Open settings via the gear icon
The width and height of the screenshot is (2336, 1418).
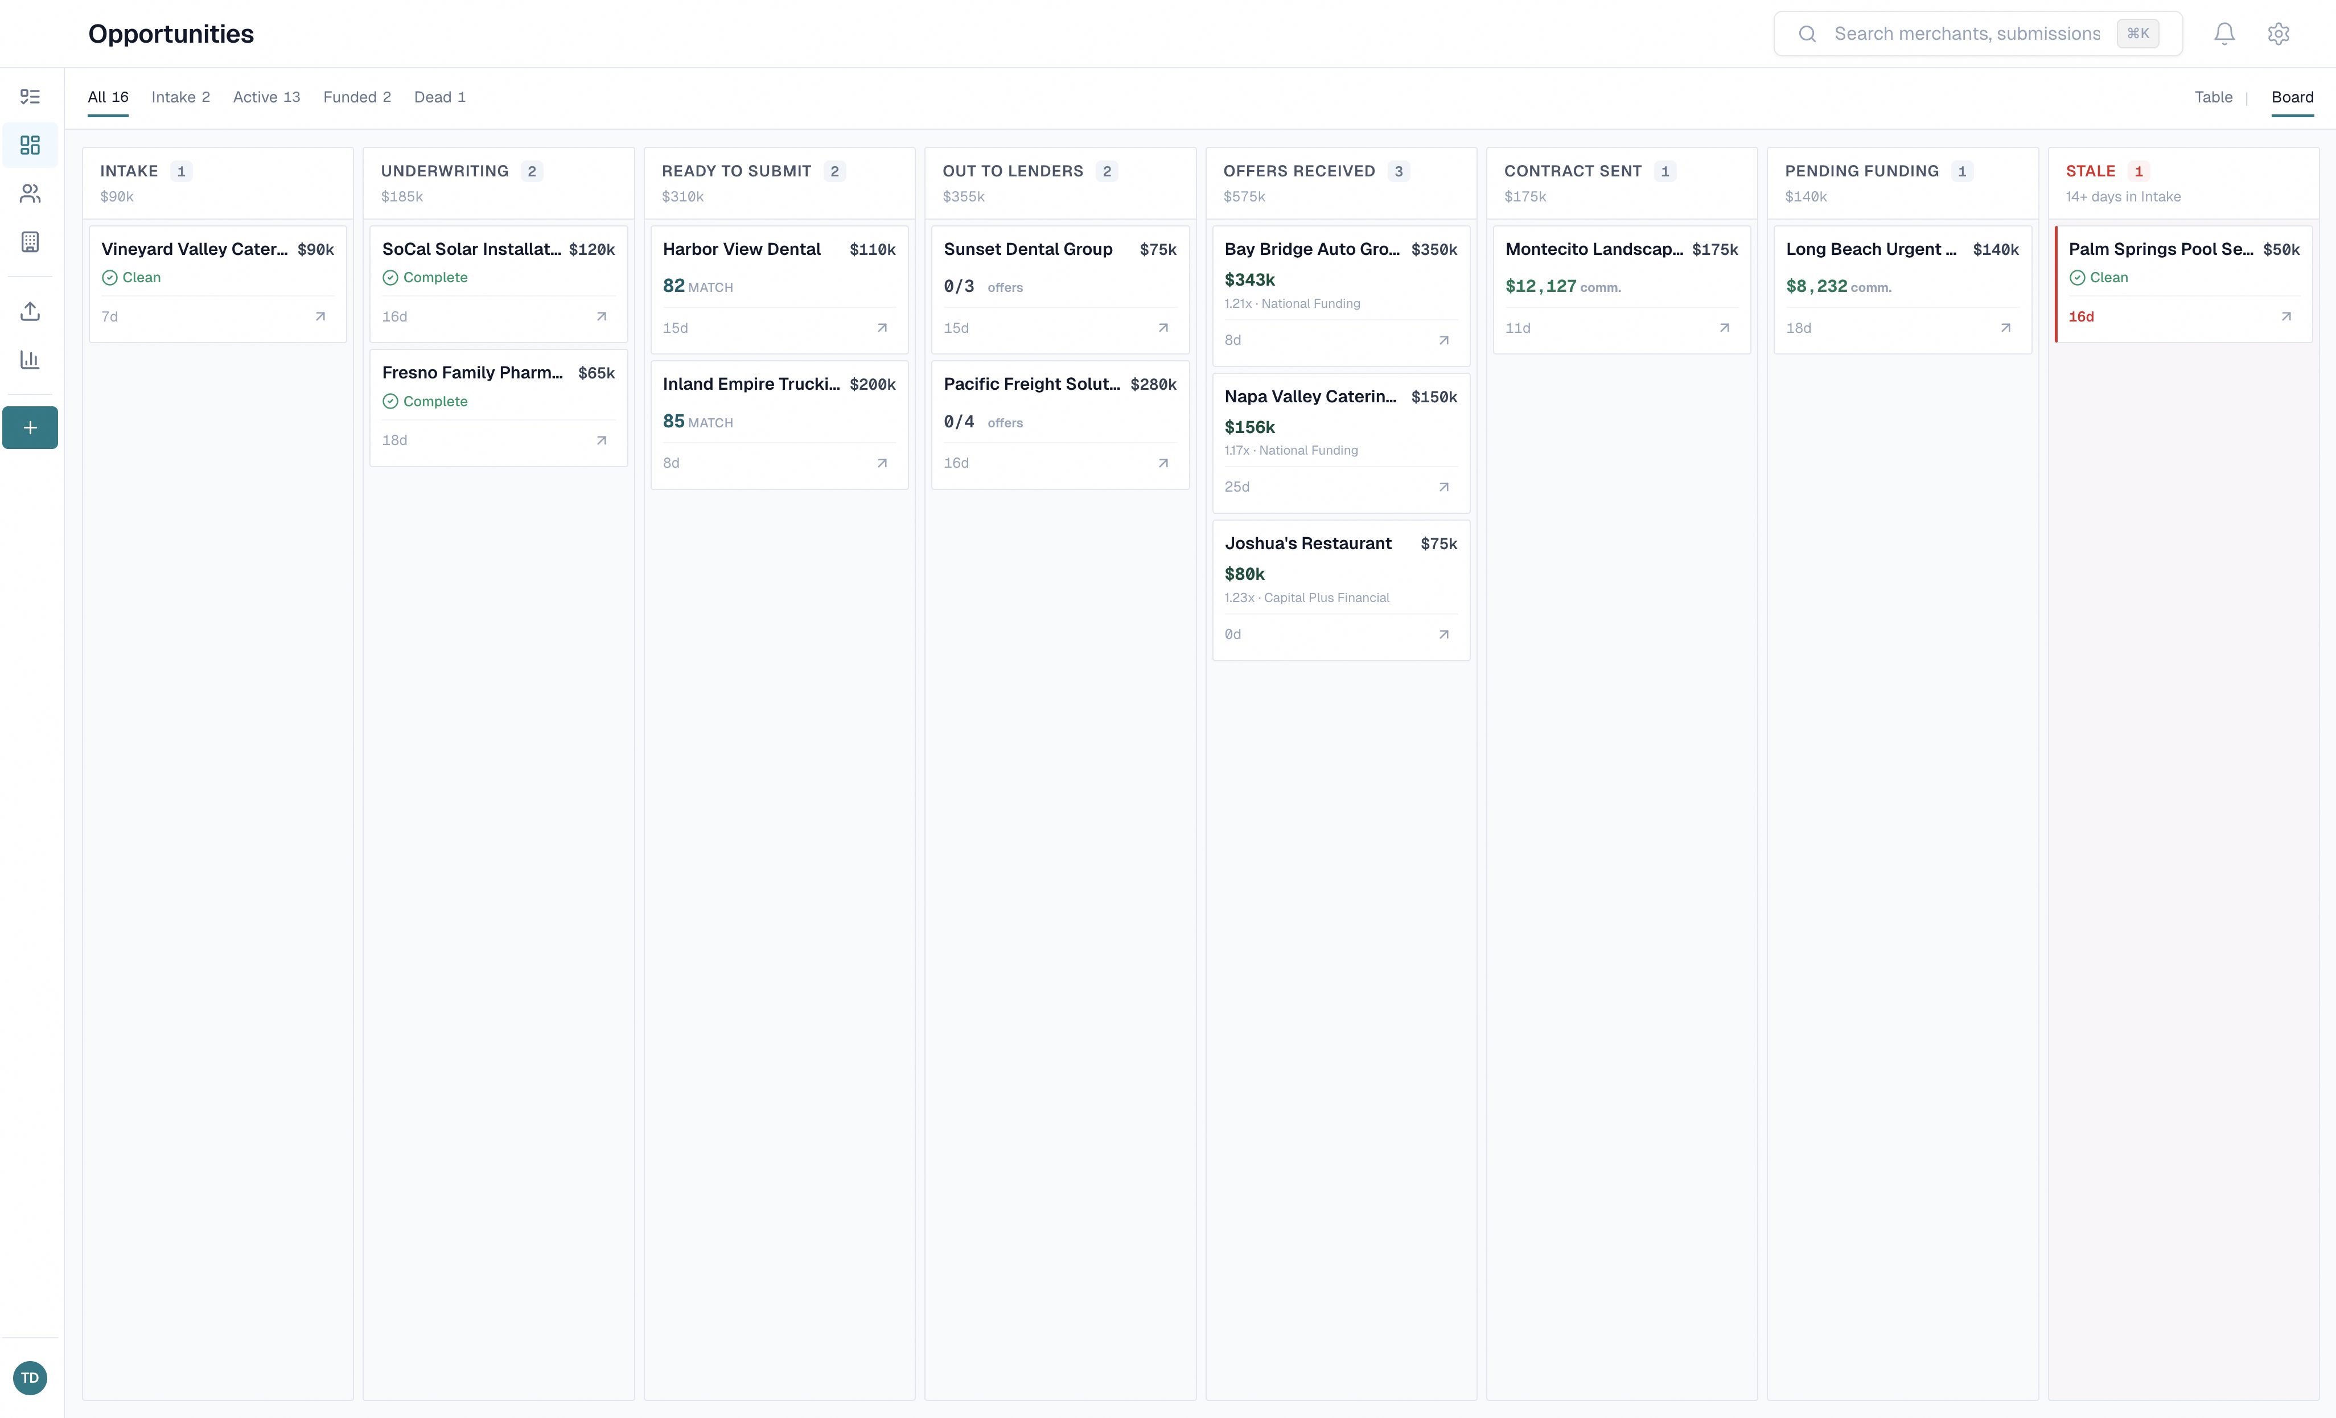2278,34
